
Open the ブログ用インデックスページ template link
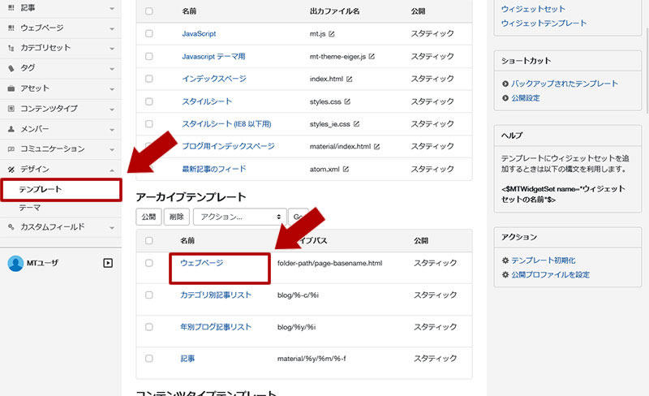click(x=228, y=146)
